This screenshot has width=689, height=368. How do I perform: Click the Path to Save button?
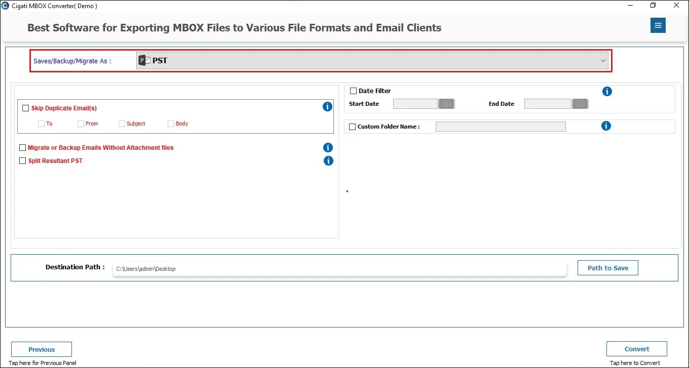coord(607,268)
